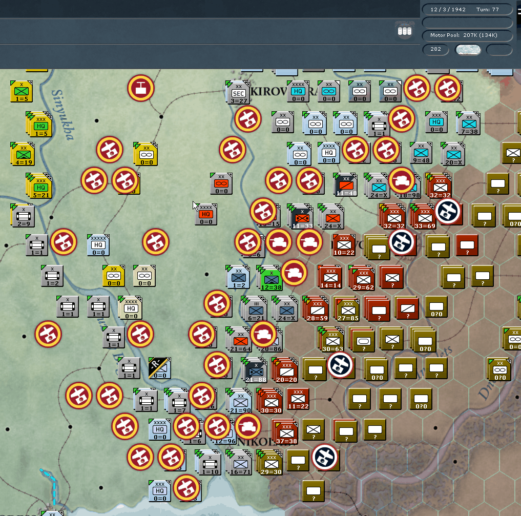Image resolution: width=521 pixels, height=516 pixels.
Task: Click the tank marker over the 18=98 counter
Action: click(x=402, y=180)
